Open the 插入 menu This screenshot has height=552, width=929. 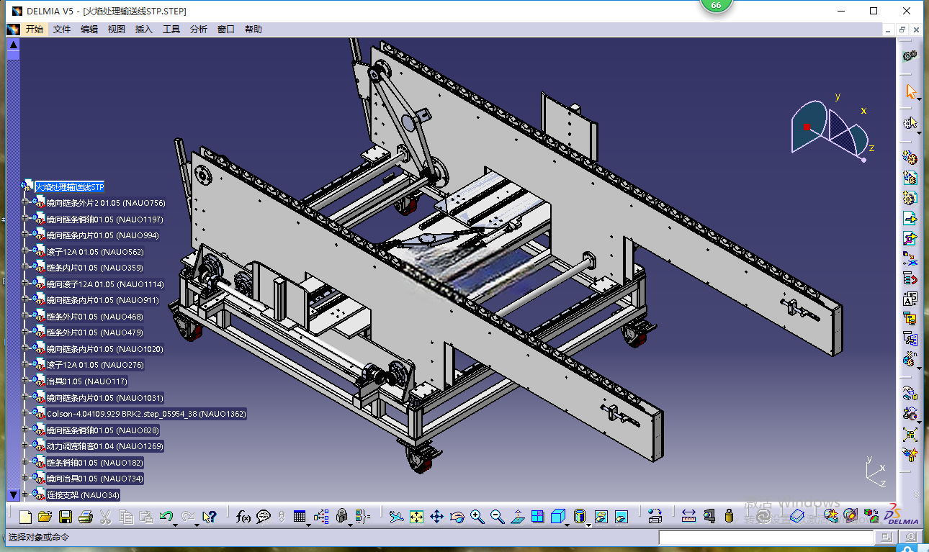[x=144, y=30]
